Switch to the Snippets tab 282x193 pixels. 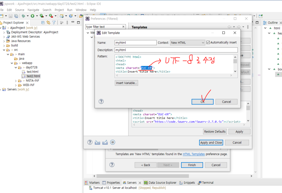(187, 182)
